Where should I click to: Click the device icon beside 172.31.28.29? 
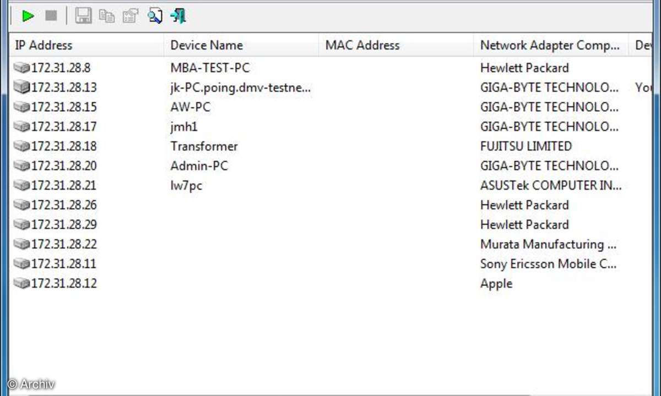click(22, 224)
